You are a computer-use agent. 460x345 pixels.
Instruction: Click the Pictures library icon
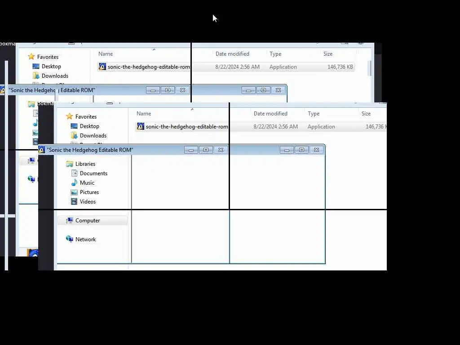(x=74, y=192)
